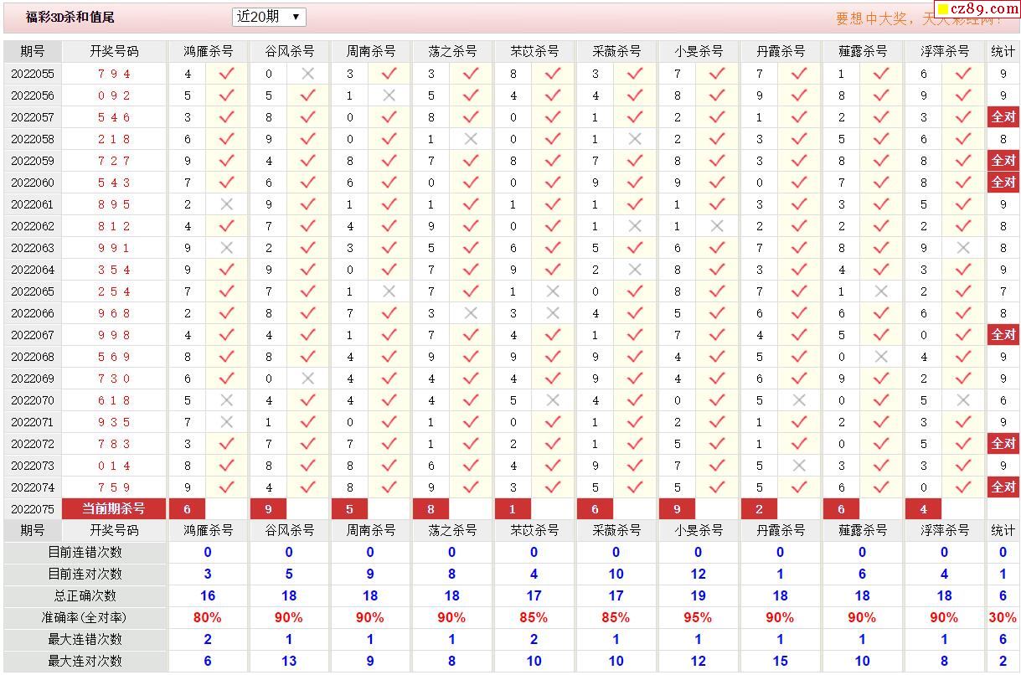Select the 最大连对次数 row label
This screenshot has width=1021, height=675.
click(85, 662)
